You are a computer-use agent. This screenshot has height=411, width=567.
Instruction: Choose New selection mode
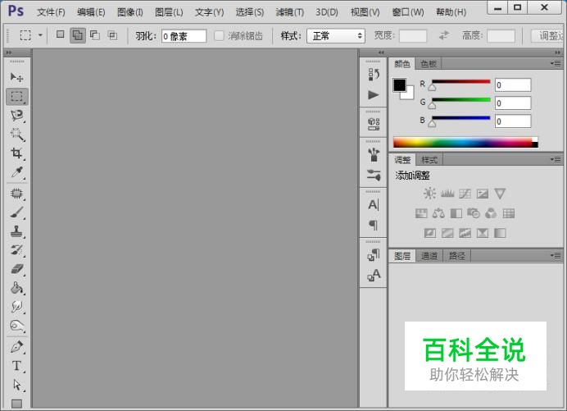(x=60, y=34)
